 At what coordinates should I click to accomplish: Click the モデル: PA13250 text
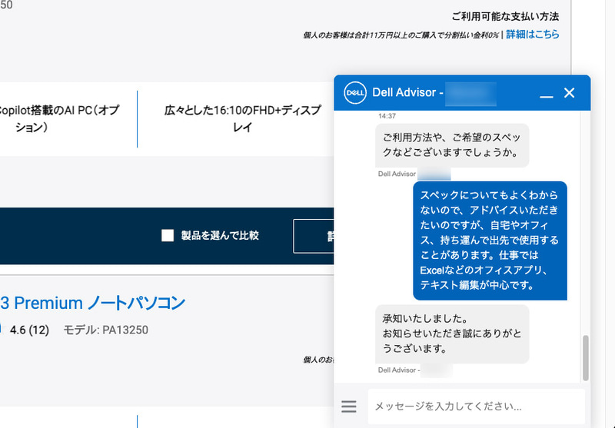106,330
